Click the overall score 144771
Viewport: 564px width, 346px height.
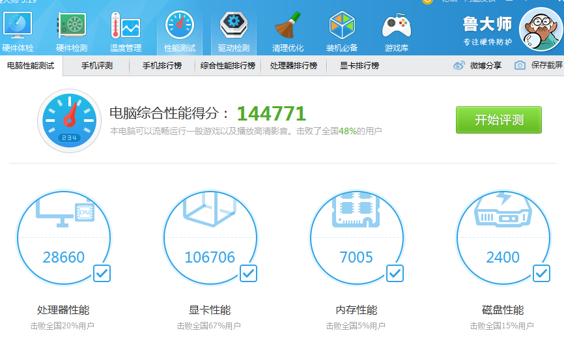[x=271, y=114]
